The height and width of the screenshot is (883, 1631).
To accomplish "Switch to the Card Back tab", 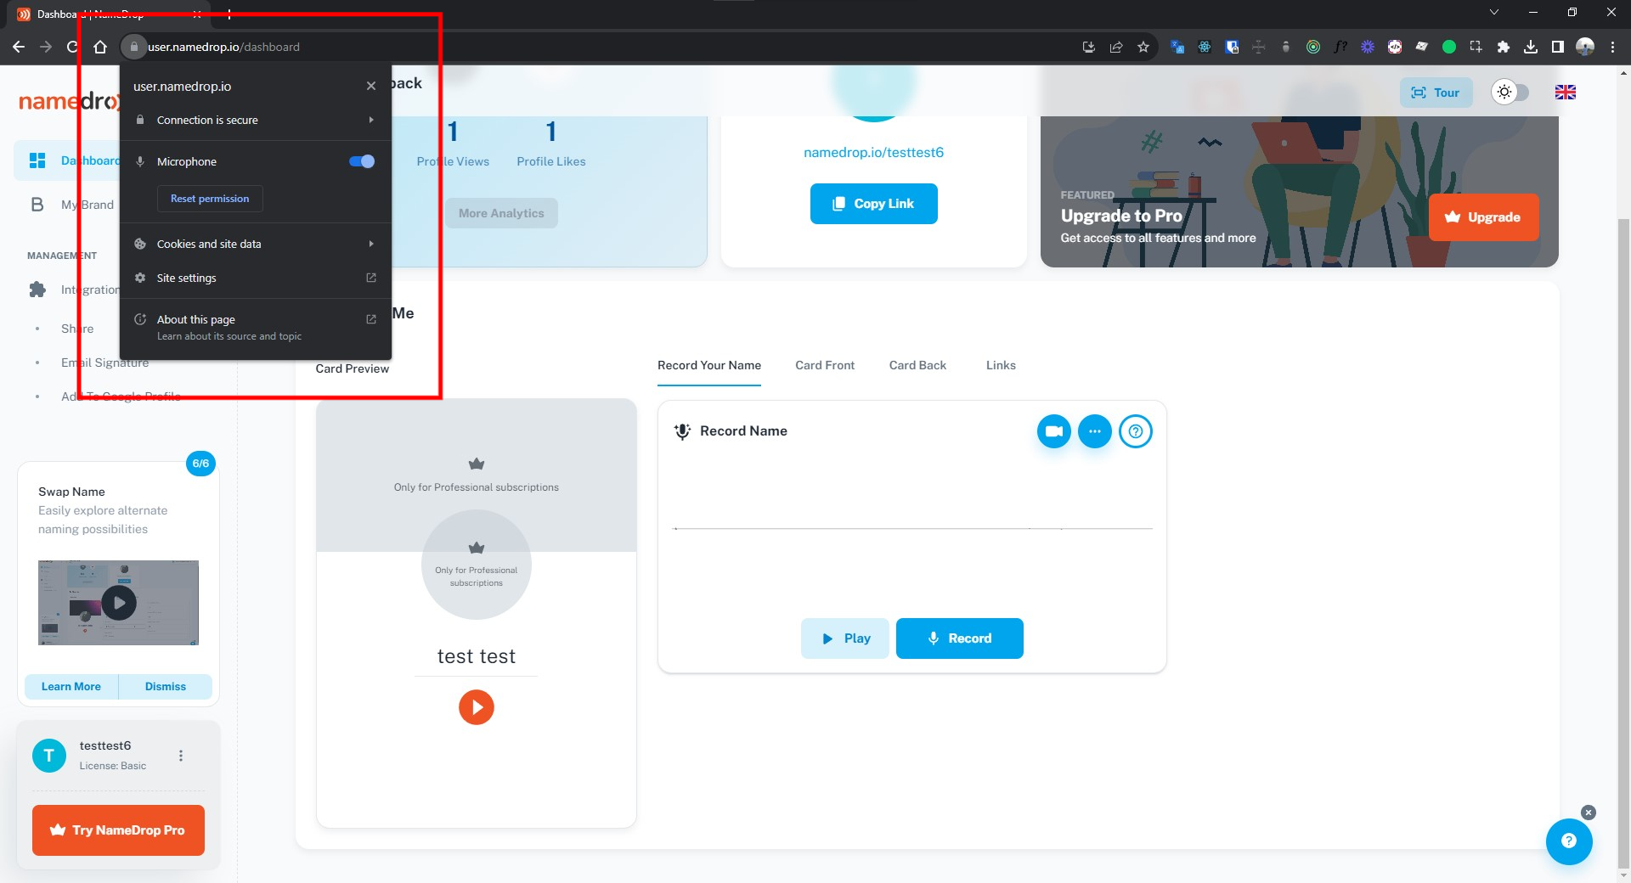I will click(917, 365).
